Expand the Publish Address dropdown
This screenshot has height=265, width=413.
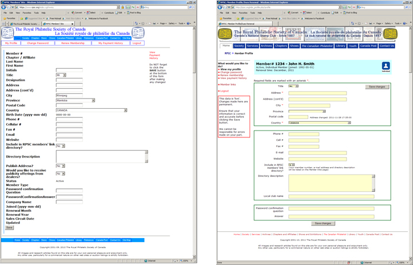60,166
